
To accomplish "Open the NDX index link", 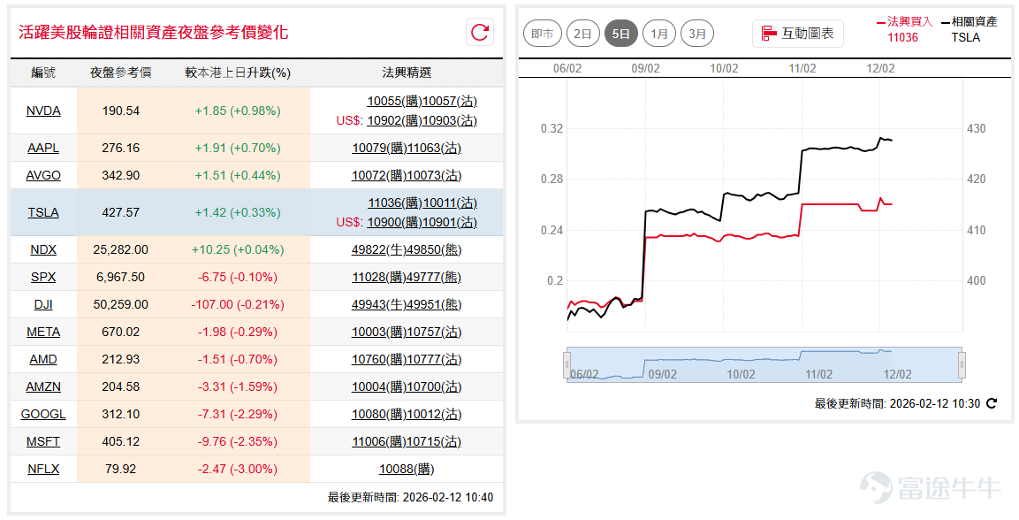I will [43, 249].
